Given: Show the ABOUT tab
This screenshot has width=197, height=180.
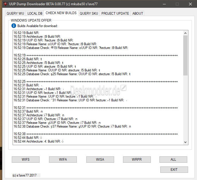Looking at the screenshot, I should [x=138, y=13].
